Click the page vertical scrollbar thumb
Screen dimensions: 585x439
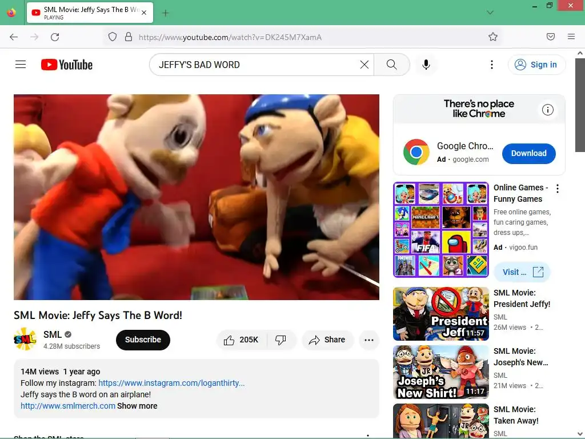tap(580, 105)
